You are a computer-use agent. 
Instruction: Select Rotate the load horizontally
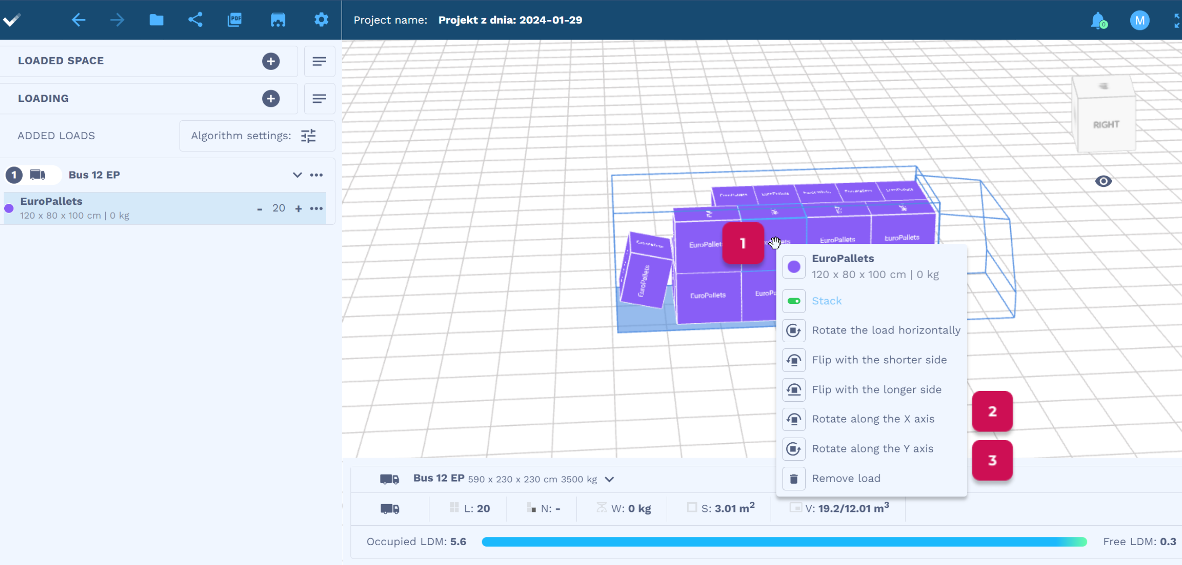(886, 330)
